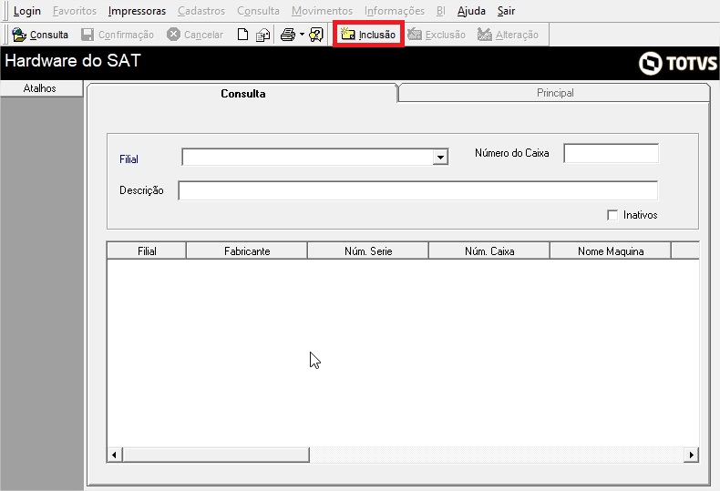Screen dimensions: 720x491
Task: Click the Alteração toolbar button
Action: pos(508,35)
